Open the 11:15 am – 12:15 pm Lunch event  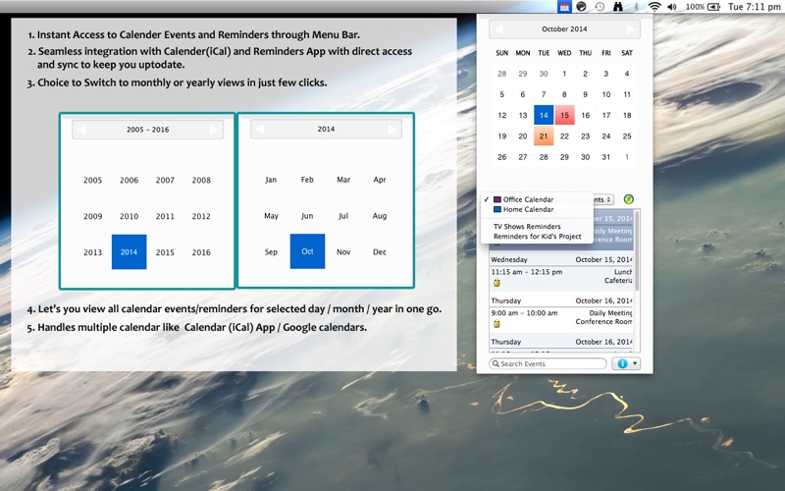[x=561, y=278]
